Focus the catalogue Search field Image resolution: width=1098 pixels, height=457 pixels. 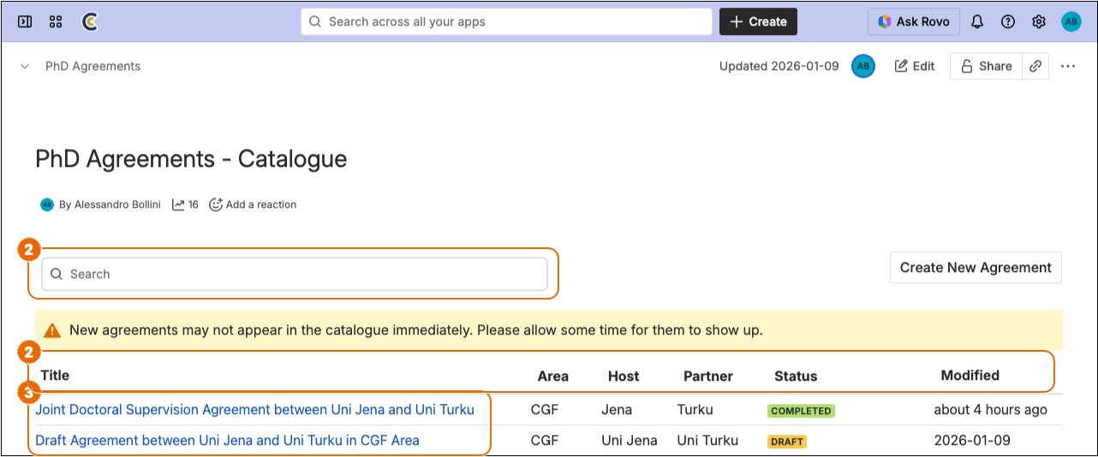(295, 274)
